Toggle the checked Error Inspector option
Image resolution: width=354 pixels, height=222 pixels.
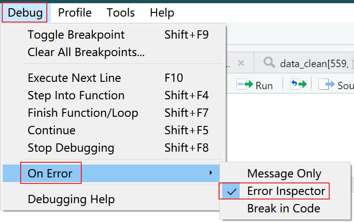pyautogui.click(x=286, y=191)
